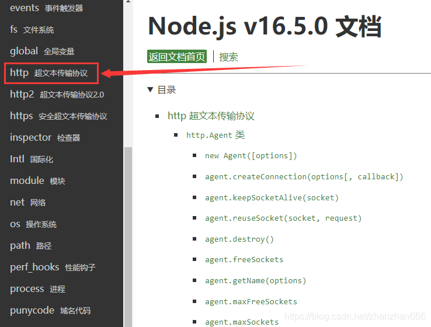Open agent.keepSocketAlive(socket) entry
This screenshot has height=327, width=431.
(272, 197)
